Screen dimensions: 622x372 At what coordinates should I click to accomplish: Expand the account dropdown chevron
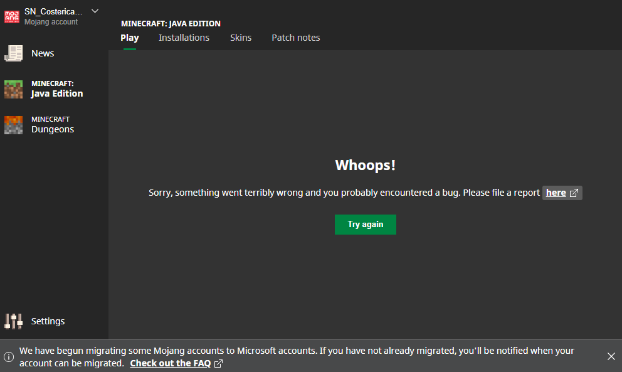point(95,11)
